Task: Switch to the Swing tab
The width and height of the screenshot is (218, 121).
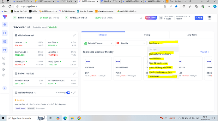Action: [147, 35]
